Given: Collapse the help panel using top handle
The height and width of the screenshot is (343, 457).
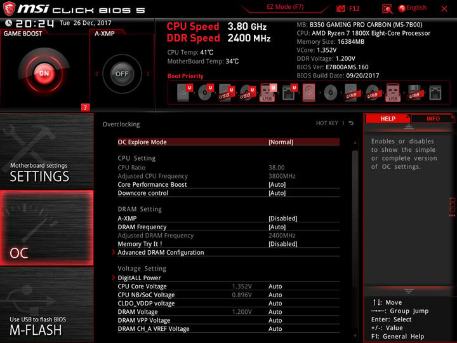Looking at the screenshot, I should coord(409,127).
